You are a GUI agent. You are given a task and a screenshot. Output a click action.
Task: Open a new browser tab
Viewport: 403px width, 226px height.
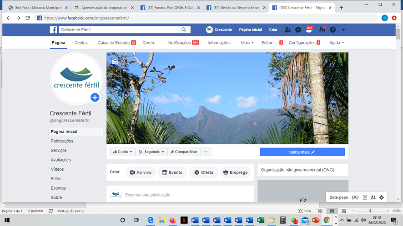click(x=341, y=8)
